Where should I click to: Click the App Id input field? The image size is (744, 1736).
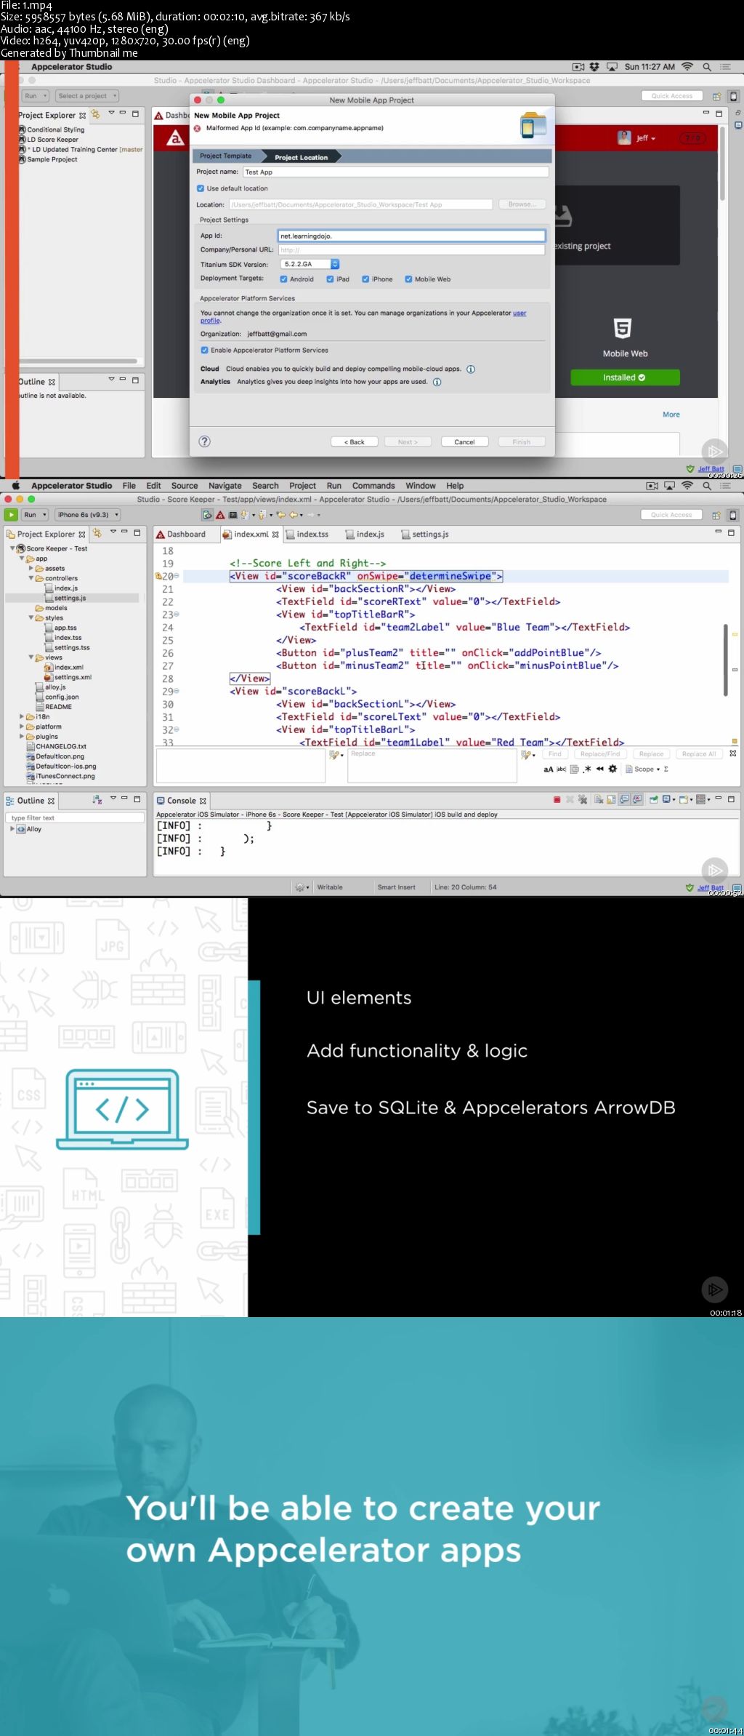412,236
